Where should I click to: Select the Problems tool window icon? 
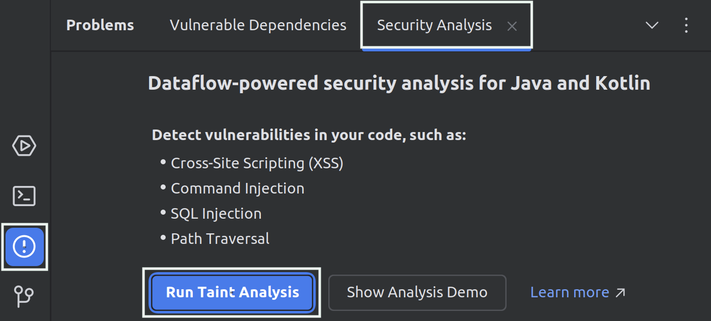coord(24,246)
